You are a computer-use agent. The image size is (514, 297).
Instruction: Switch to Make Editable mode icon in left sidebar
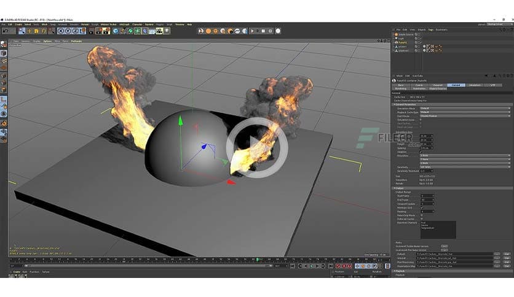click(x=4, y=44)
